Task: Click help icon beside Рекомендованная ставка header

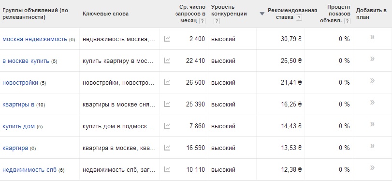Action: point(299,18)
